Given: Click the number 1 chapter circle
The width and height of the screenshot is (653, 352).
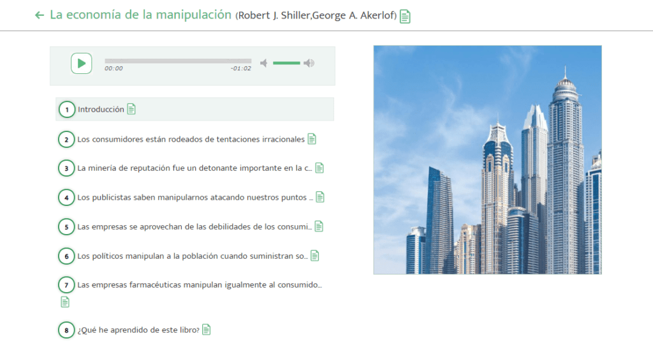Looking at the screenshot, I should pyautogui.click(x=66, y=110).
